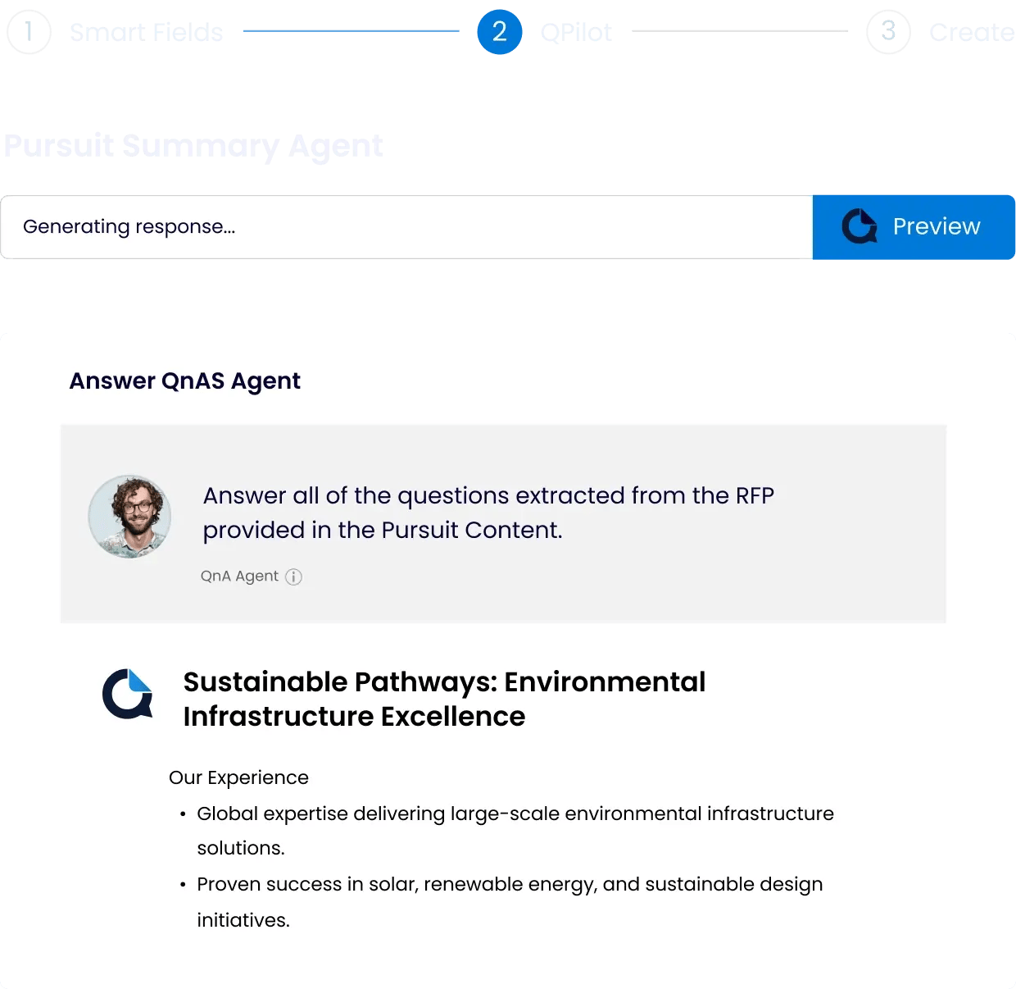Focus the Generating response input field

pos(406,227)
